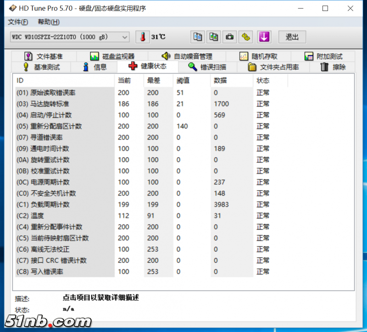Select the (C2) 温度 attribute row
The image size is (367, 332).
coord(64,216)
